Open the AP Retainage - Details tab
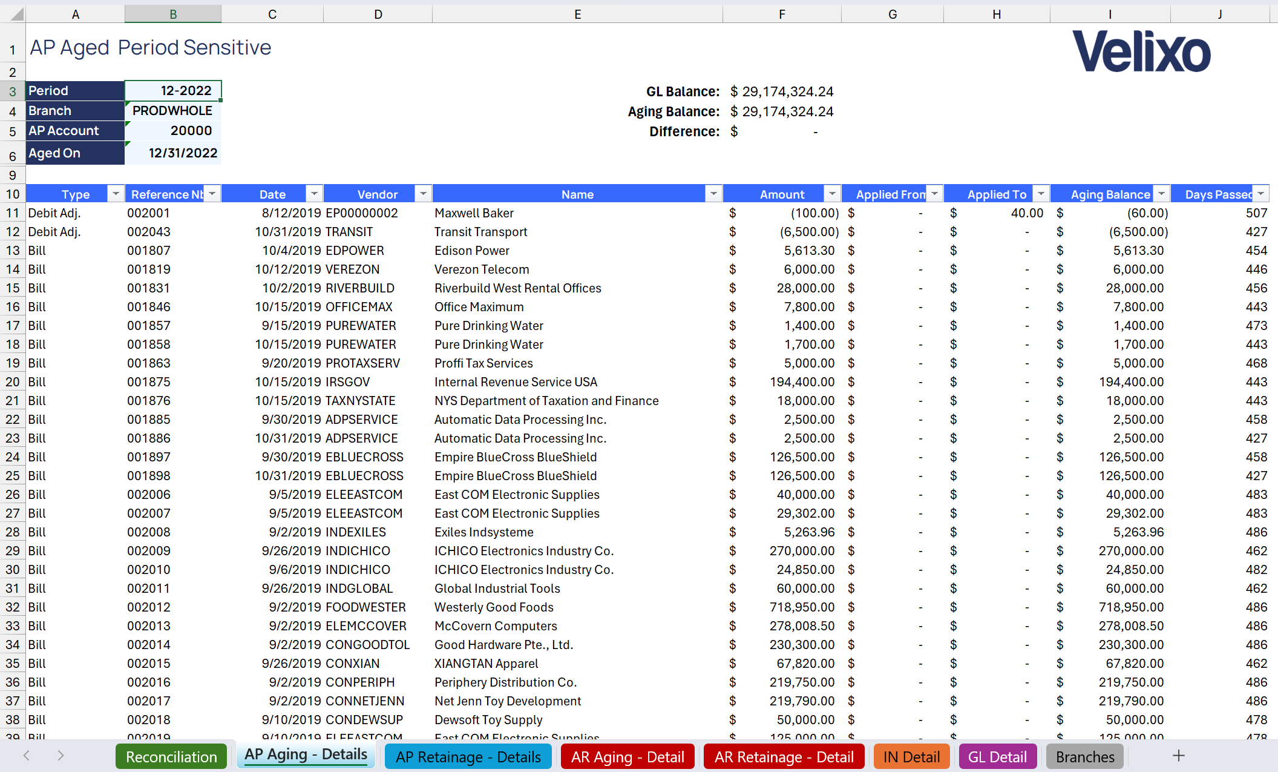The width and height of the screenshot is (1278, 772). tap(468, 757)
